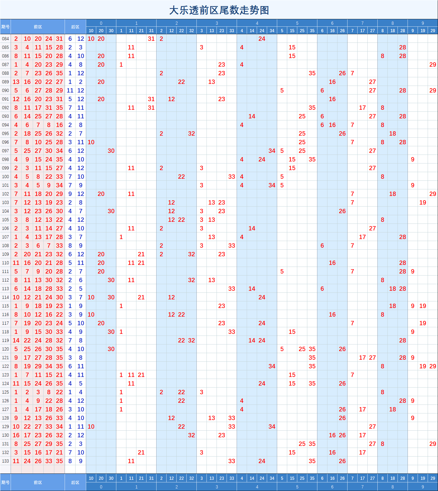This screenshot has height=491, width=438.
Task: Click trend-area number 29 in issue 087
Action: point(433,65)
